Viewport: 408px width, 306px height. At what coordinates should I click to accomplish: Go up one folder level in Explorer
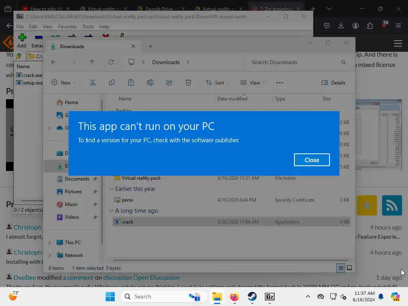click(x=92, y=62)
